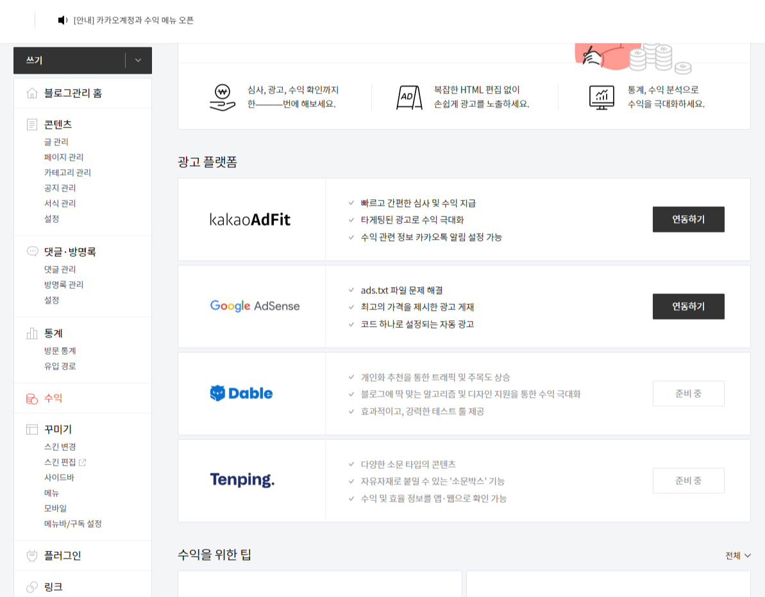
Task: Open the announcement about 카카오계정 and 수익 menu
Action: pyautogui.click(x=133, y=20)
